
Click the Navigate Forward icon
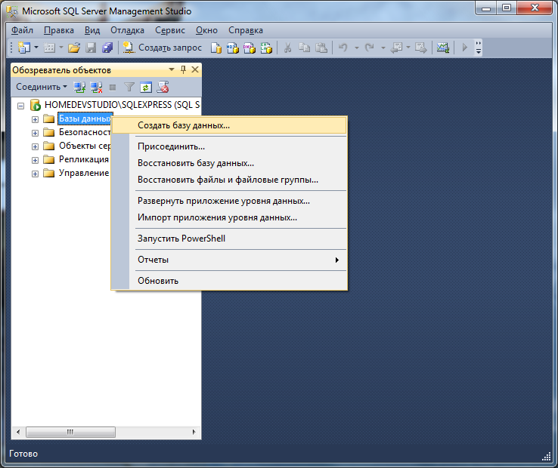point(421,48)
